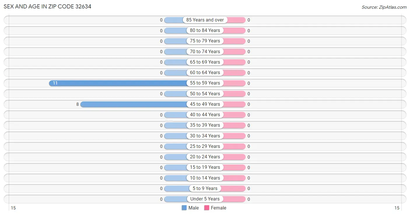Select the Female legend label

(x=219, y=208)
